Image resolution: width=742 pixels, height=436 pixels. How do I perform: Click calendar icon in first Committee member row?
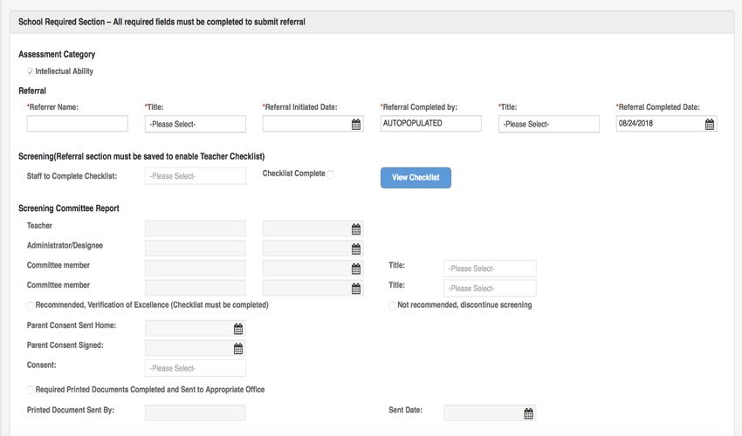(x=356, y=269)
